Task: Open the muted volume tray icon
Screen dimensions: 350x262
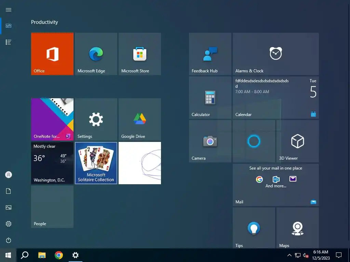Action: (x=306, y=255)
